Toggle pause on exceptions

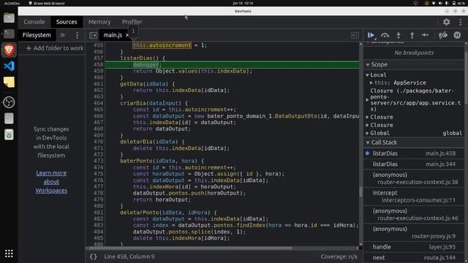pyautogui.click(x=457, y=35)
